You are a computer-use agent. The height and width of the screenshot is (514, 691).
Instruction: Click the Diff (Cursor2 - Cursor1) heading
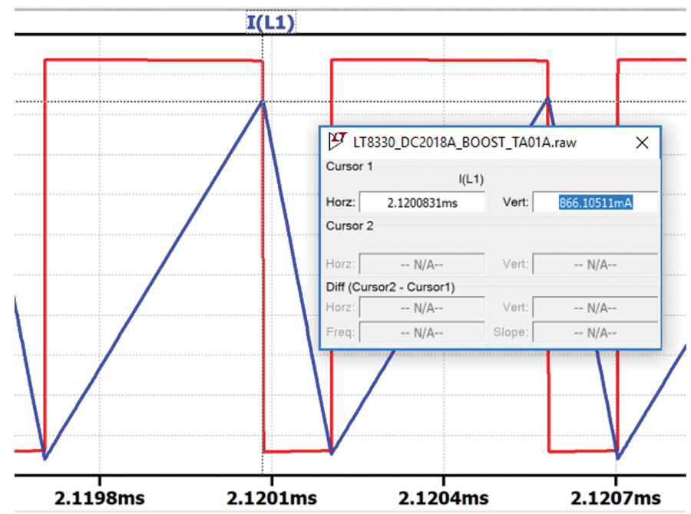[390, 287]
